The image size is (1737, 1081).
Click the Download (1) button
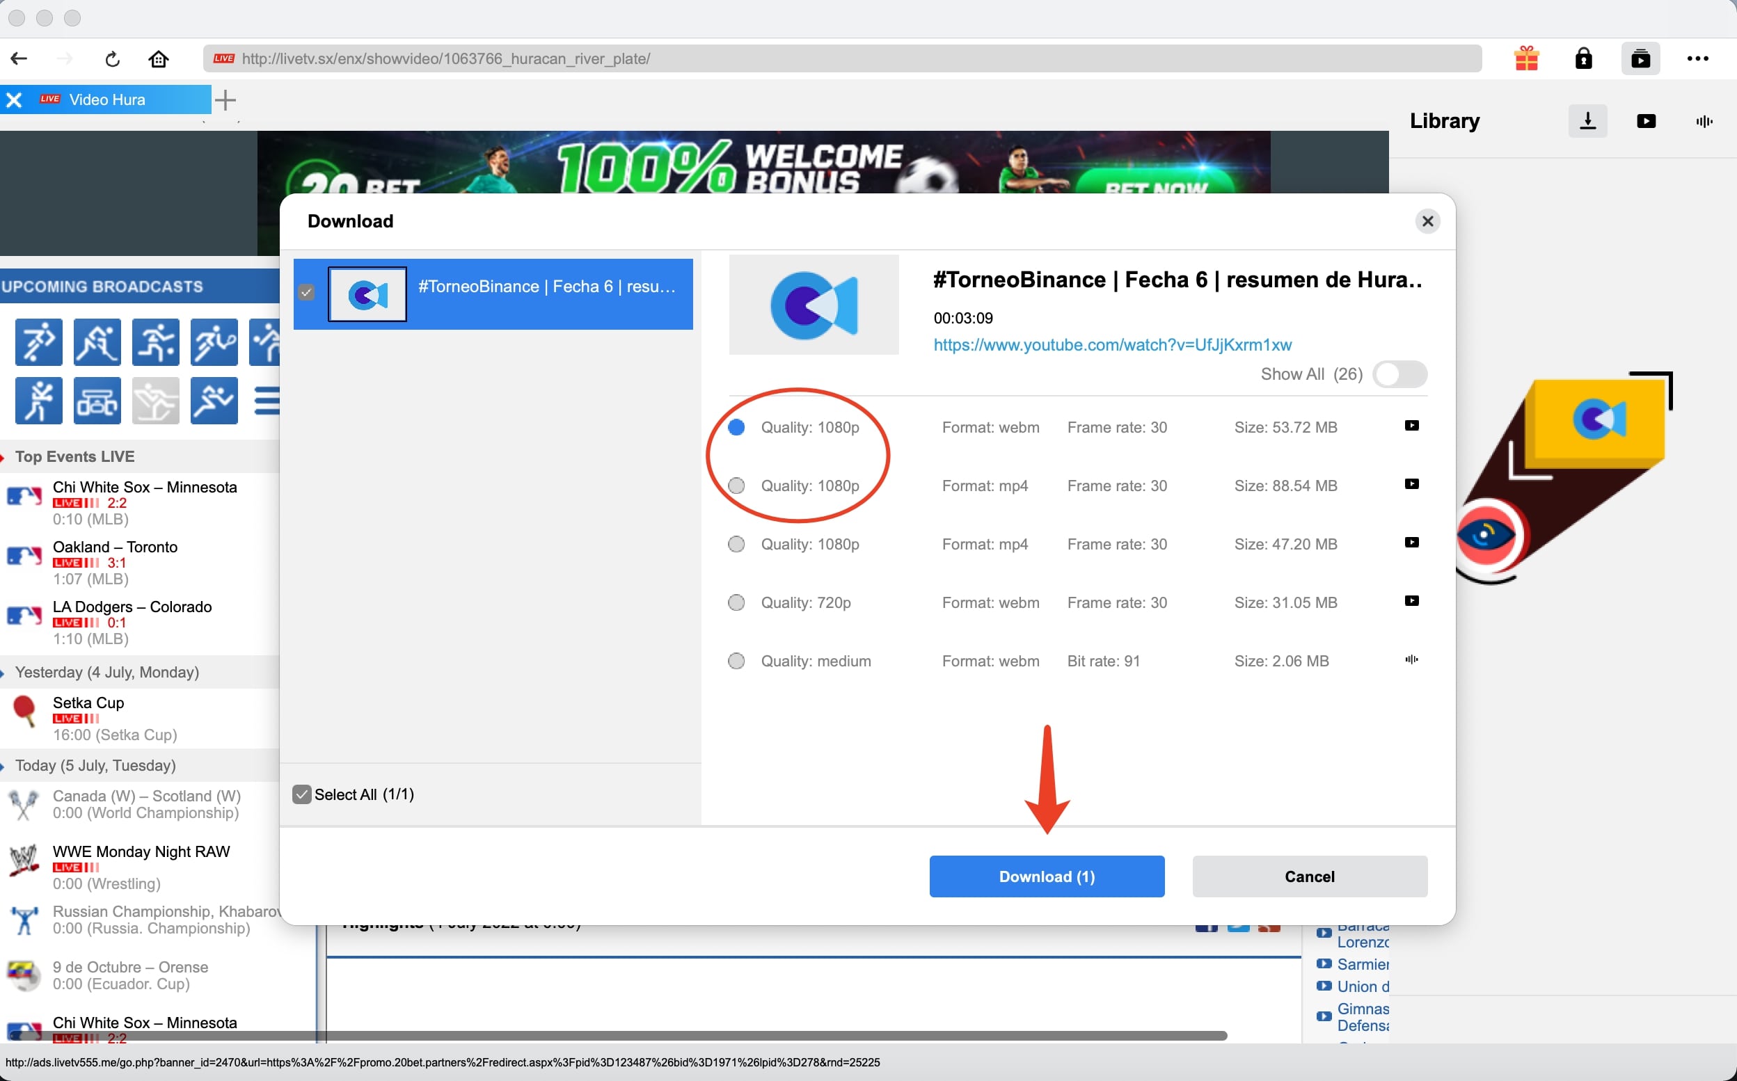pyautogui.click(x=1046, y=876)
